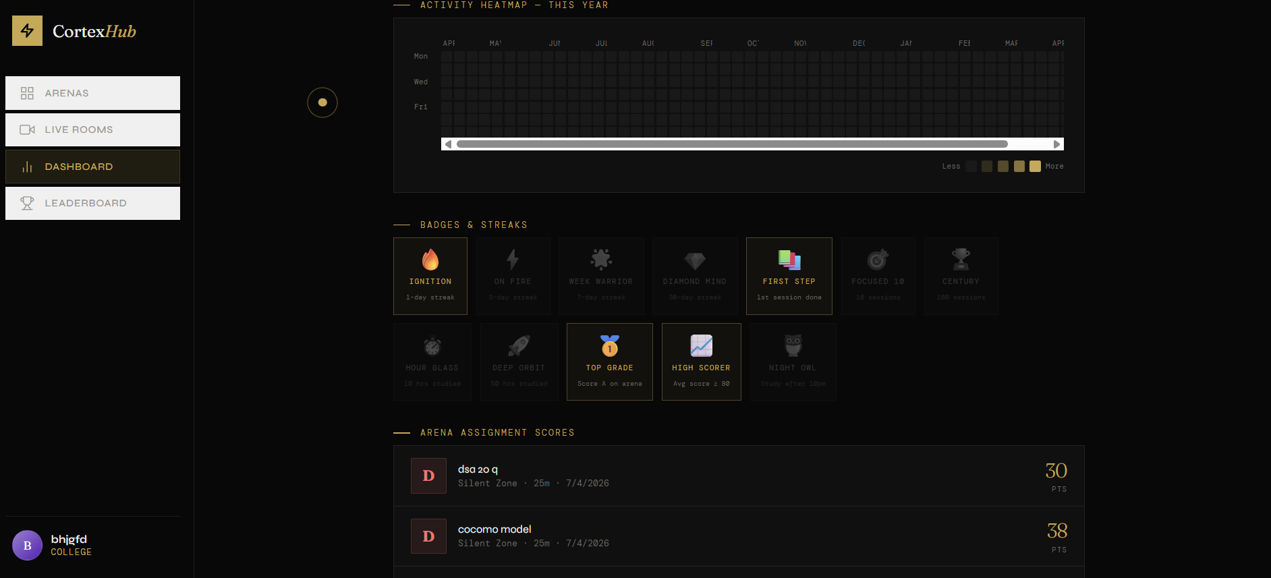
Task: Click the COLLEGE label under username
Action: click(x=71, y=552)
